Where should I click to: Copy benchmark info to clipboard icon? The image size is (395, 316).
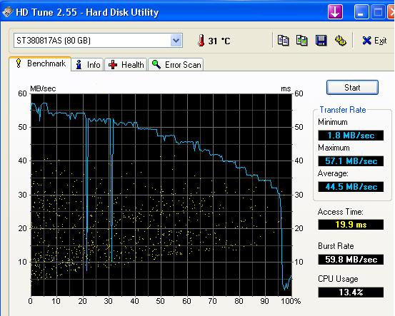283,41
